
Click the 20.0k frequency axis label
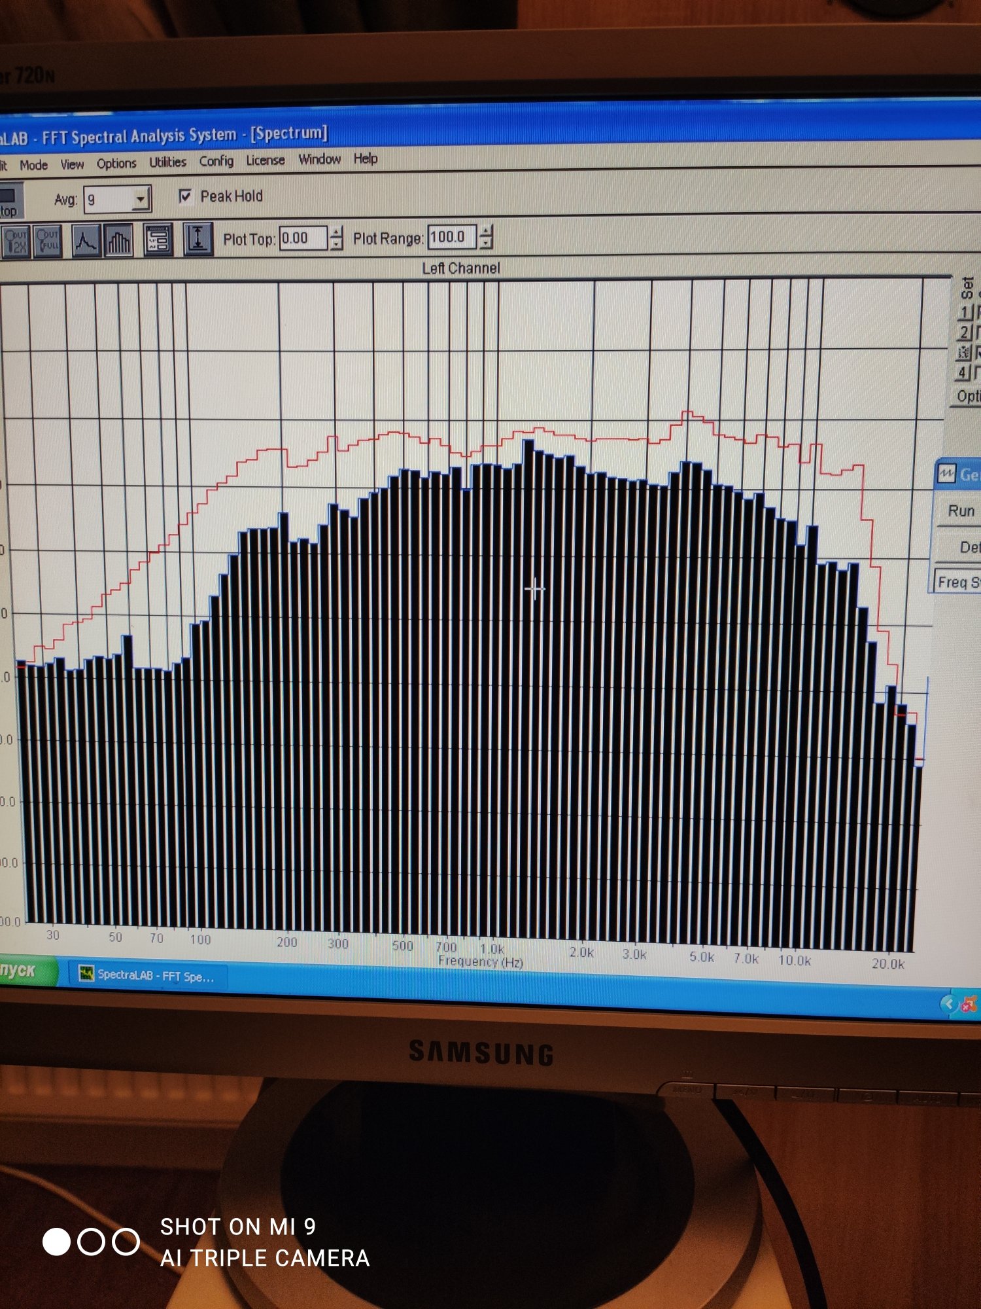point(888,963)
